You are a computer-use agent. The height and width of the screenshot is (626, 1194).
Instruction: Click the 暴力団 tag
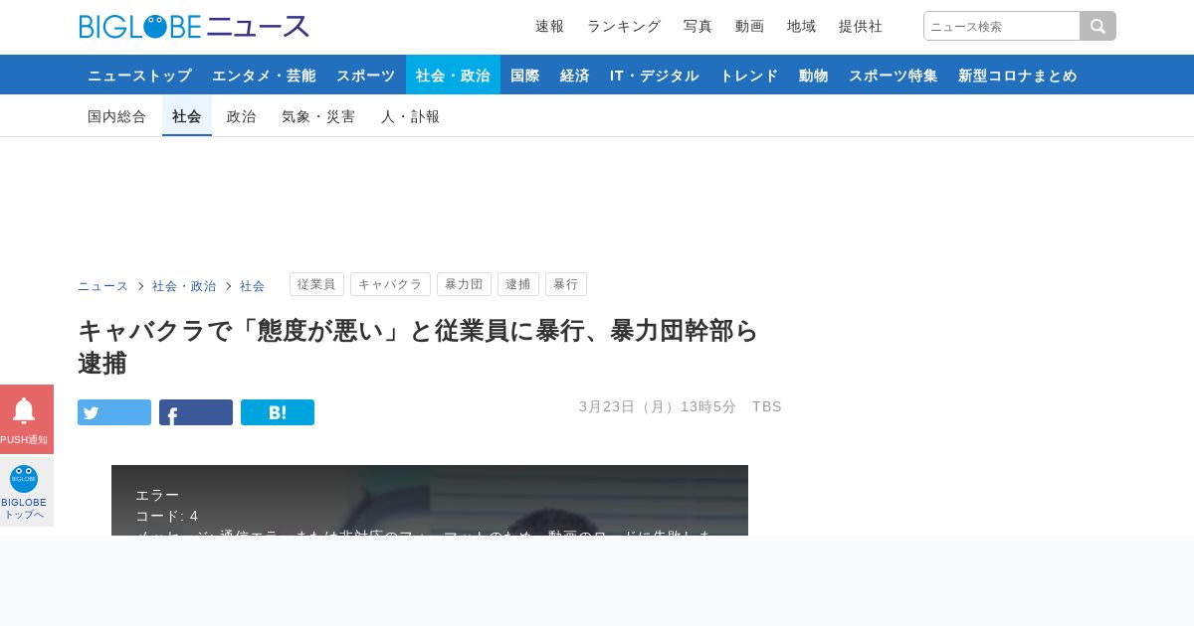coord(464,284)
